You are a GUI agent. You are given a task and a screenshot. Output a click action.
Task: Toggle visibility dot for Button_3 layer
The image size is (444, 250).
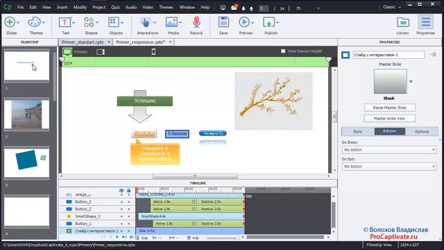click(x=121, y=202)
